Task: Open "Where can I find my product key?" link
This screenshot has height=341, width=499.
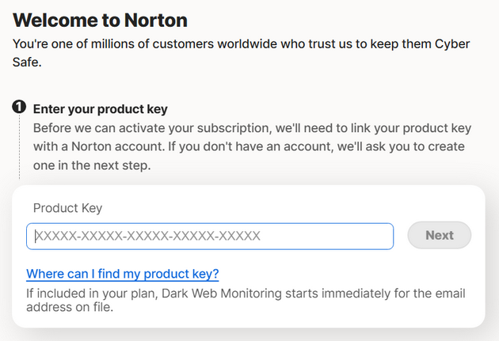Action: click(123, 274)
